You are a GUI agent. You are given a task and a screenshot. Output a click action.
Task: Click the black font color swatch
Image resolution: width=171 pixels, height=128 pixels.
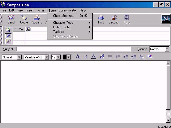[x=65, y=57]
